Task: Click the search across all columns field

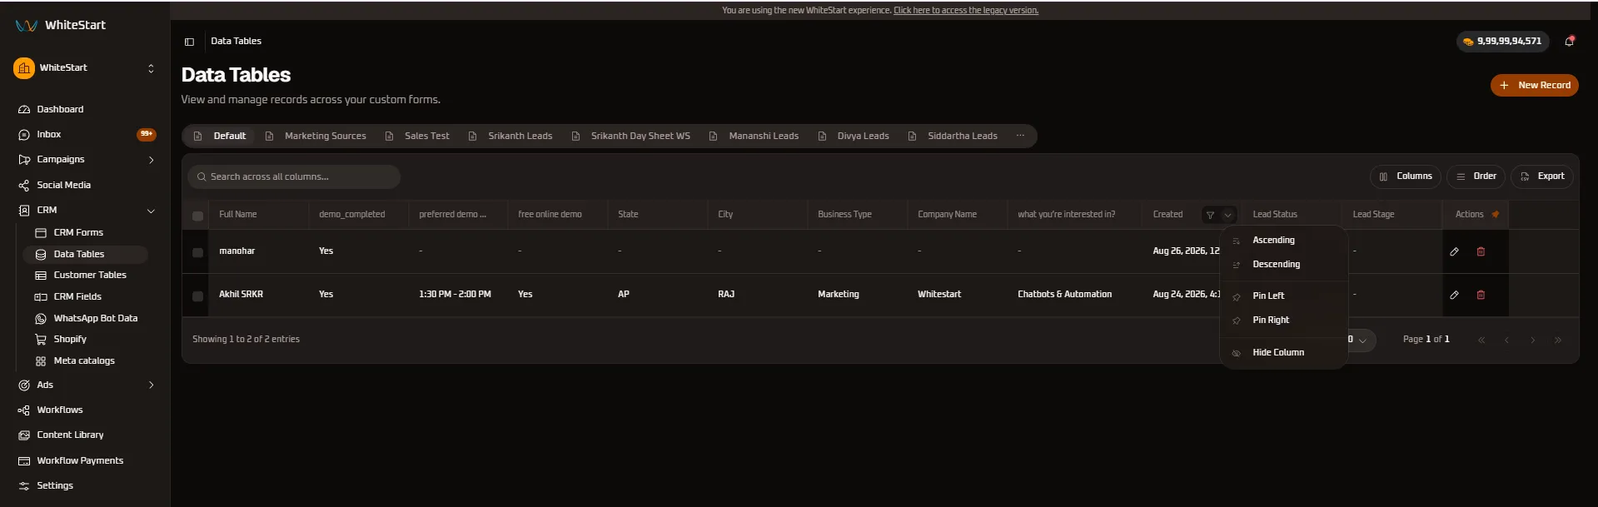Action: (294, 176)
